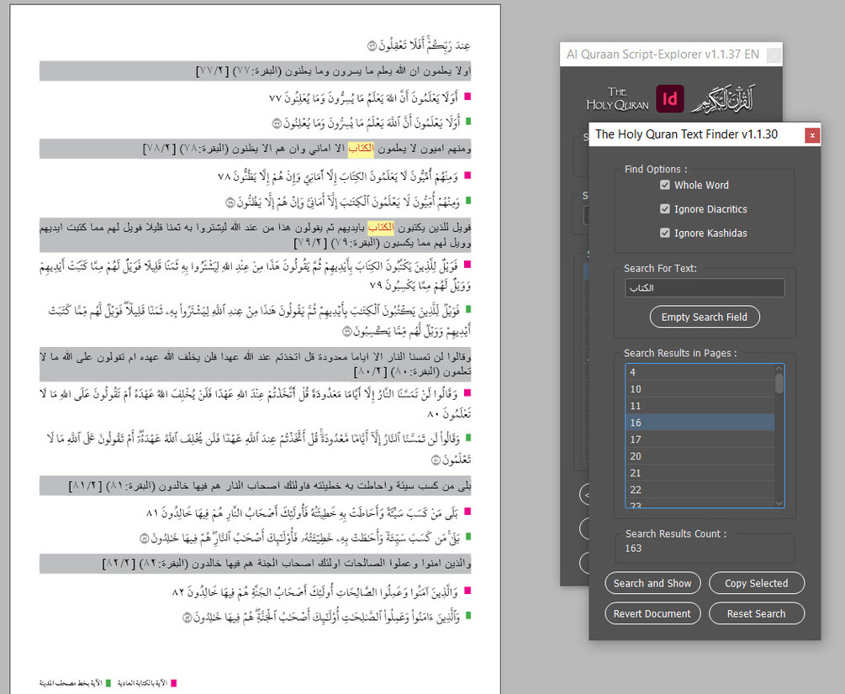
Task: Click the Search For Text input field
Action: pyautogui.click(x=705, y=287)
